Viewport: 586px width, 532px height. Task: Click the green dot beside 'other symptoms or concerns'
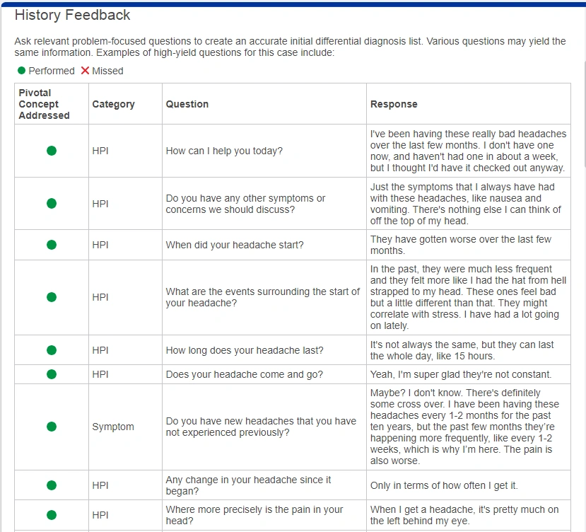(x=52, y=204)
